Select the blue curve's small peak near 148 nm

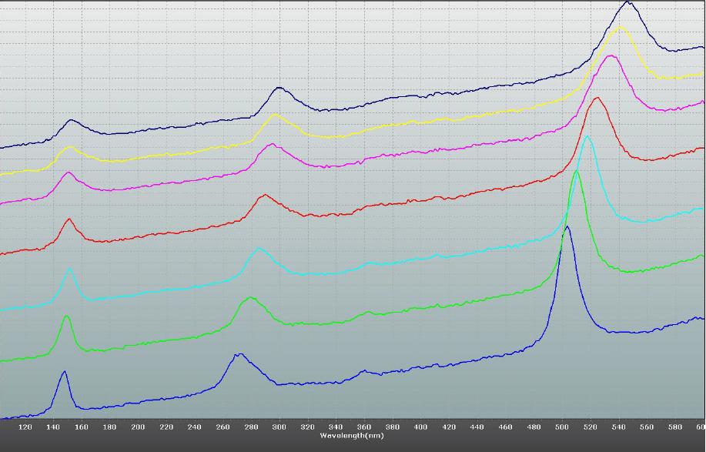64,373
